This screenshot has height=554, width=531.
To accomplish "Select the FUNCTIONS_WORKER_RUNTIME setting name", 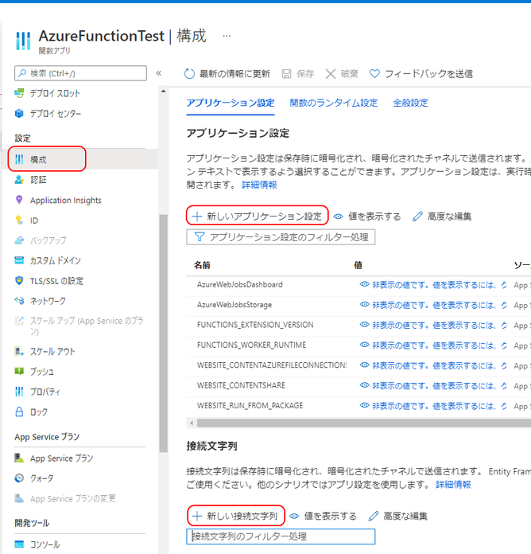I will (251, 345).
